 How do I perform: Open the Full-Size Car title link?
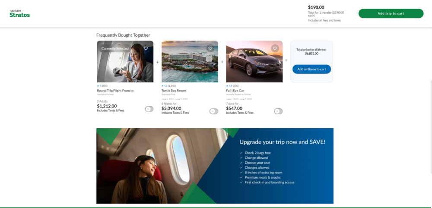point(235,91)
